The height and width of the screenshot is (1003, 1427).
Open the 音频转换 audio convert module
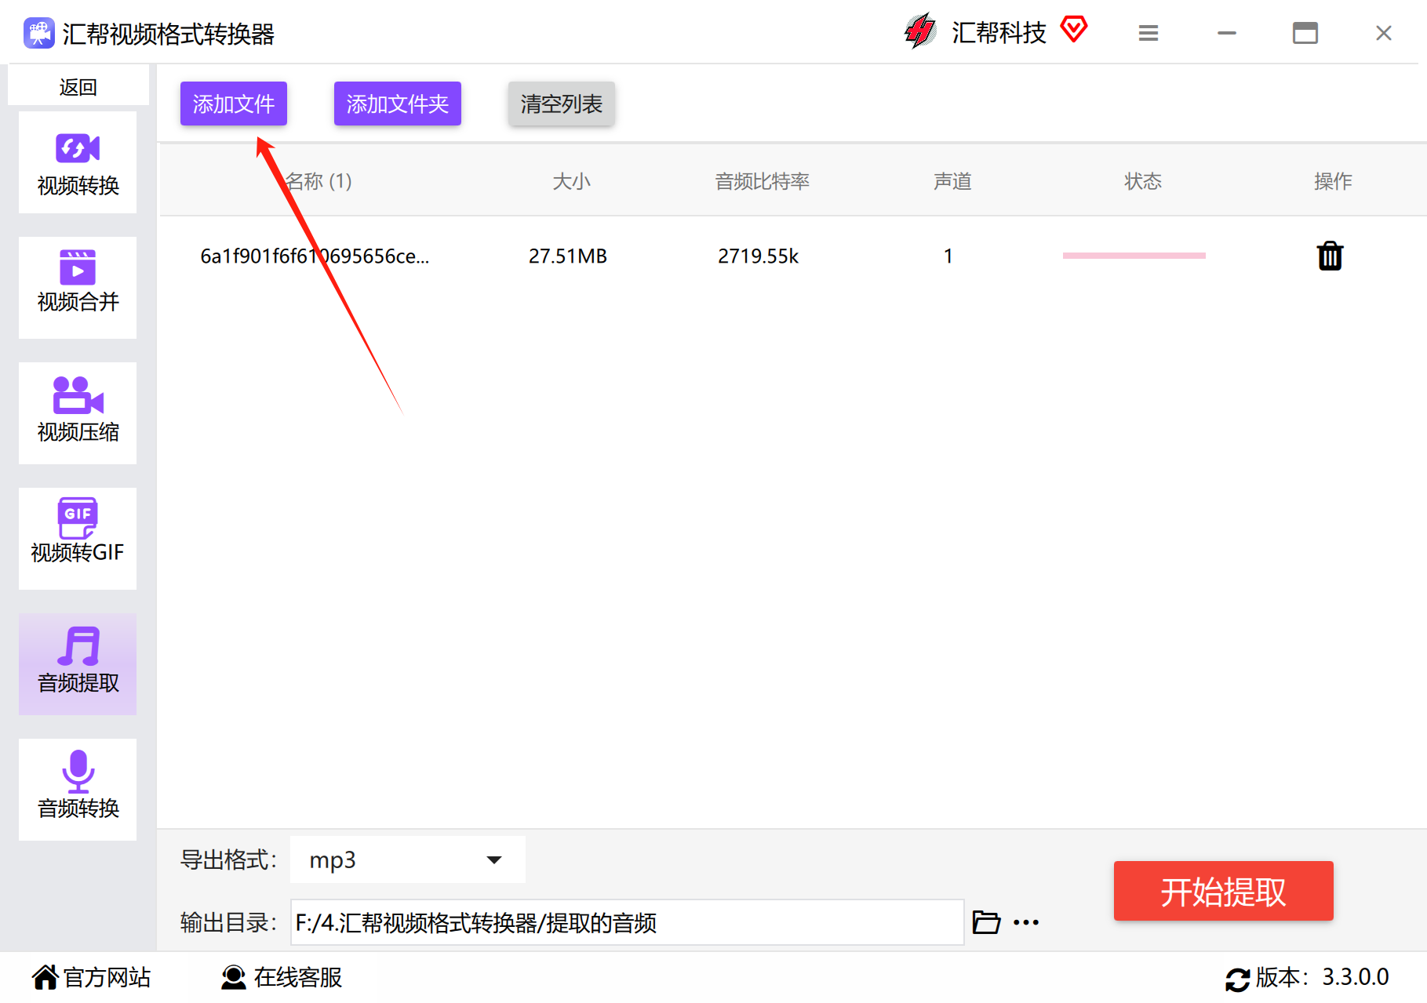[x=78, y=790]
